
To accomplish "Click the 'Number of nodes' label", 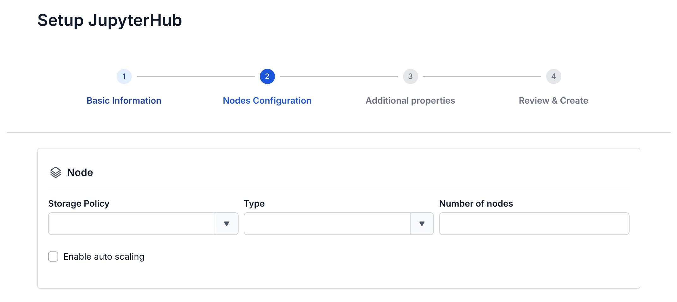I will pyautogui.click(x=476, y=203).
